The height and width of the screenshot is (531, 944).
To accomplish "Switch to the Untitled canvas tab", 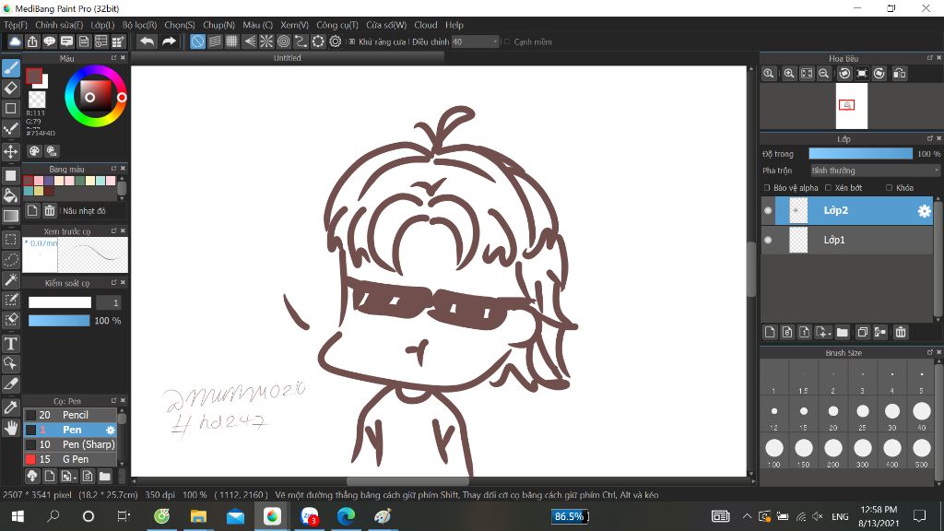I will [288, 58].
